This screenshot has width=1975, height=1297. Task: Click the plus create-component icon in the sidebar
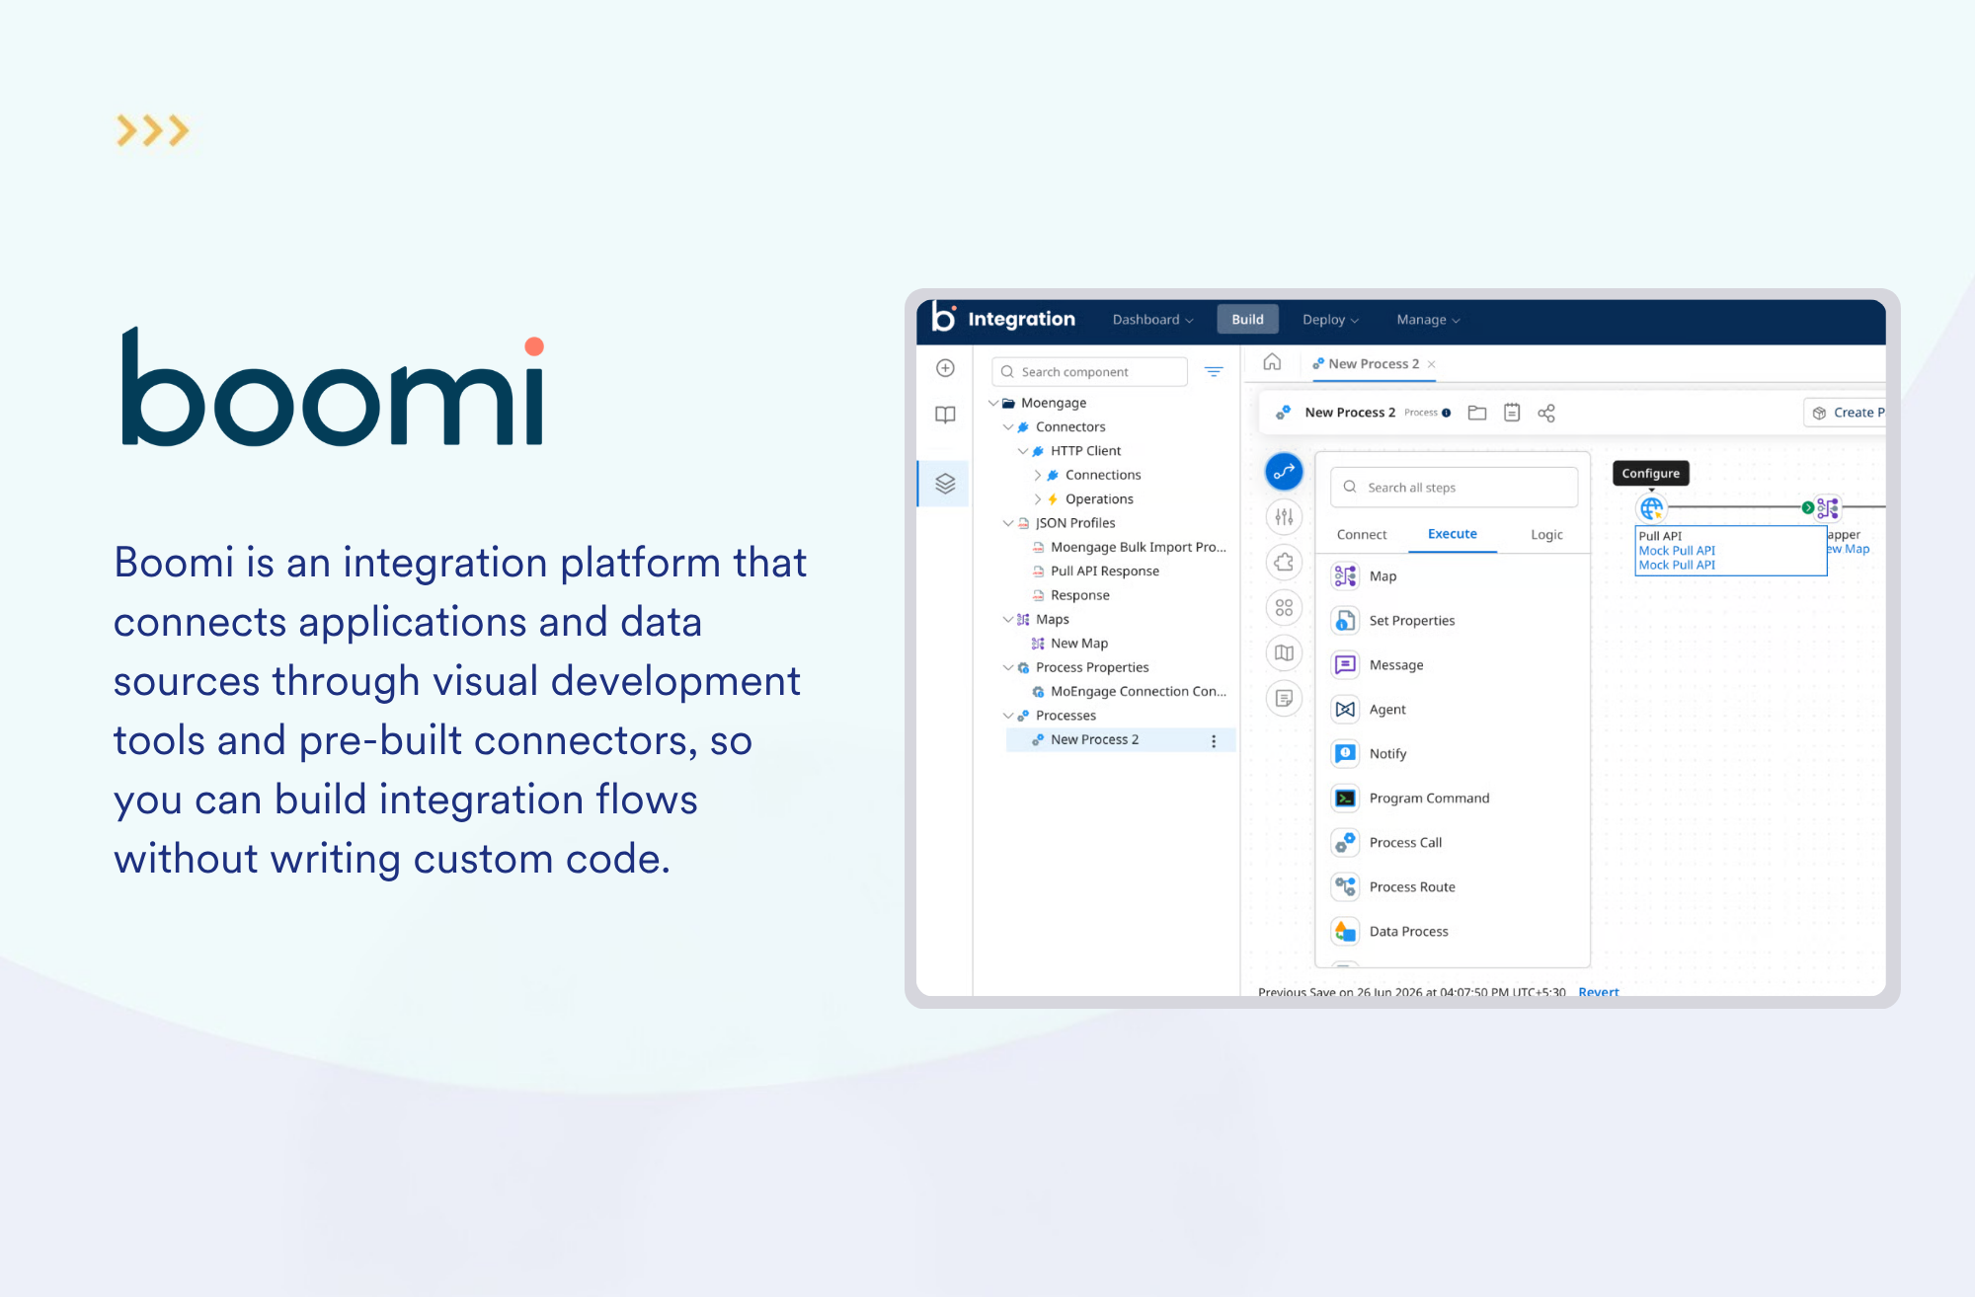tap(945, 368)
